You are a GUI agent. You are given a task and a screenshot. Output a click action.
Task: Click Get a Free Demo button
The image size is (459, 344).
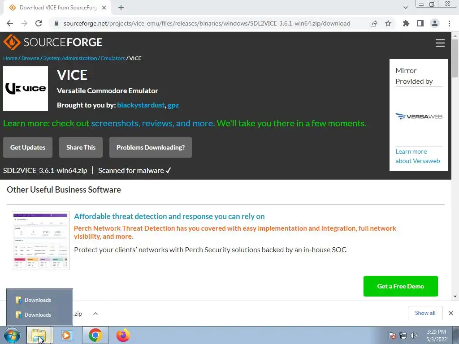pos(400,286)
